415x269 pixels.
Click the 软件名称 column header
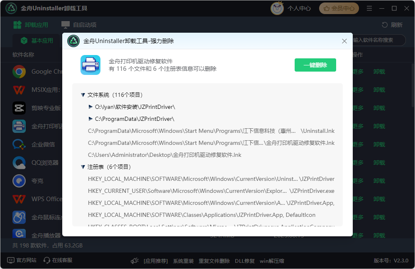coord(23,55)
